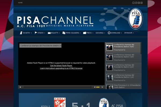Click the ticket icon beside BIGLIETTI
Viewport: 161px width, 107px height.
coord(49,33)
